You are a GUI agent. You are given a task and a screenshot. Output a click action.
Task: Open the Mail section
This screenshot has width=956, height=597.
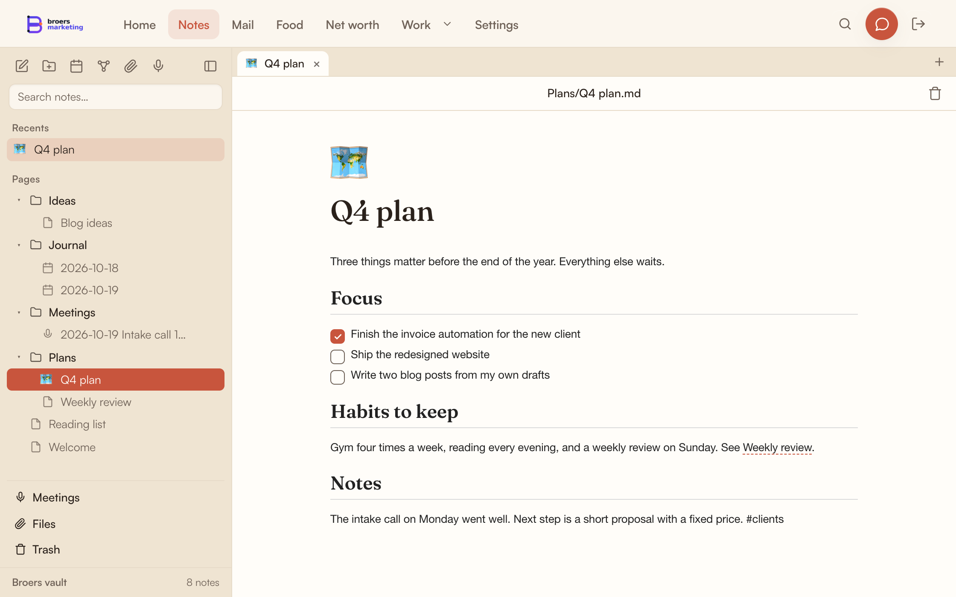(x=243, y=25)
